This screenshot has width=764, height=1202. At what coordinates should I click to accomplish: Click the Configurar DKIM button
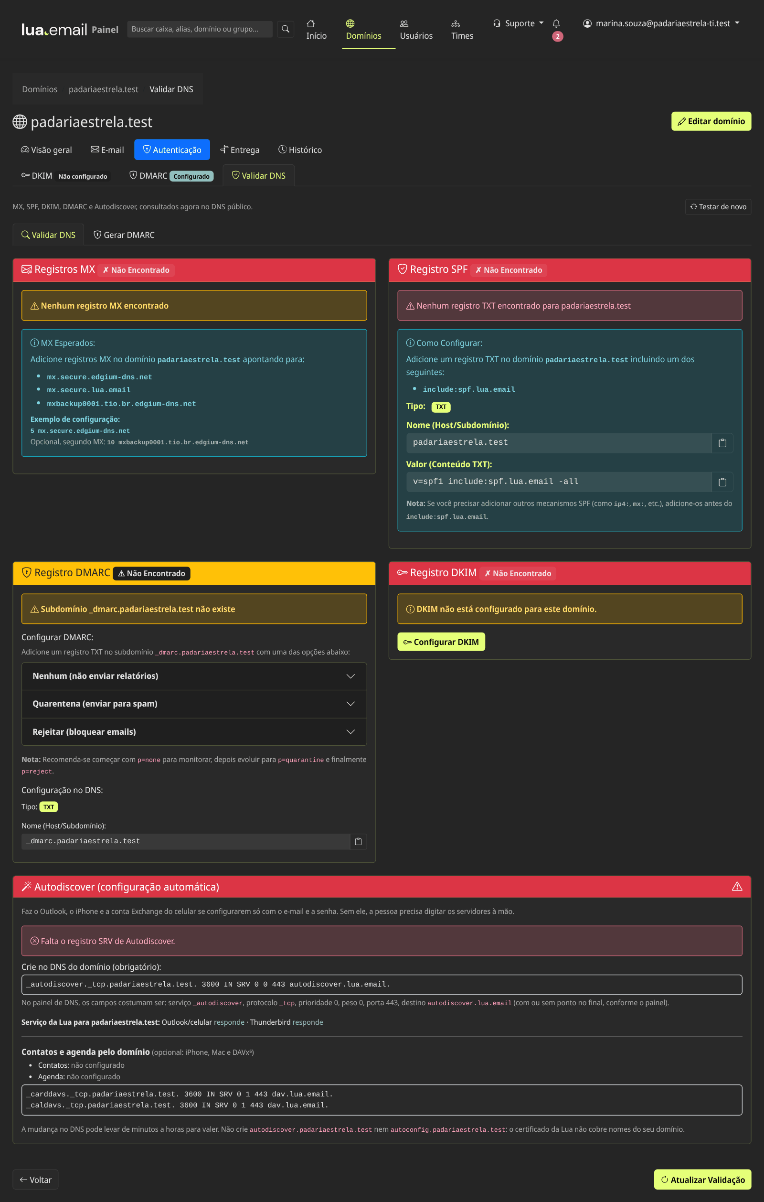441,642
